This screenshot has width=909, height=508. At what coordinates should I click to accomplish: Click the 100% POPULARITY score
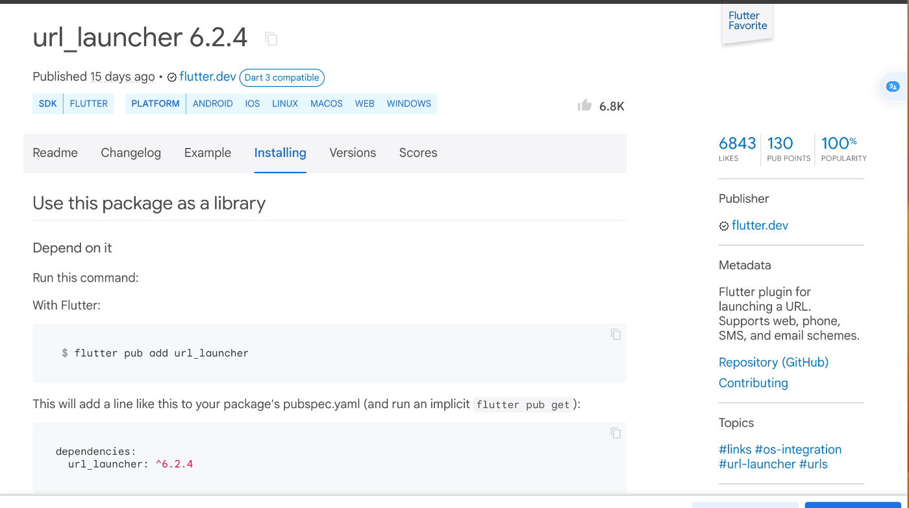click(843, 149)
